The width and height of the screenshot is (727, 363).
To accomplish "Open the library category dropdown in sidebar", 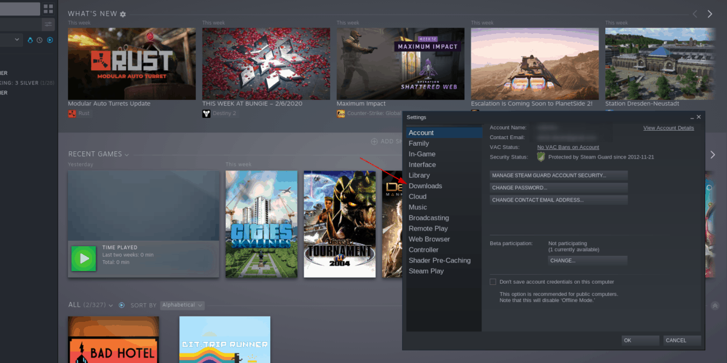I will click(x=11, y=40).
